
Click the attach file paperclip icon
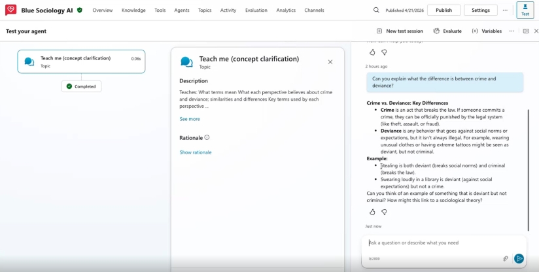505,259
